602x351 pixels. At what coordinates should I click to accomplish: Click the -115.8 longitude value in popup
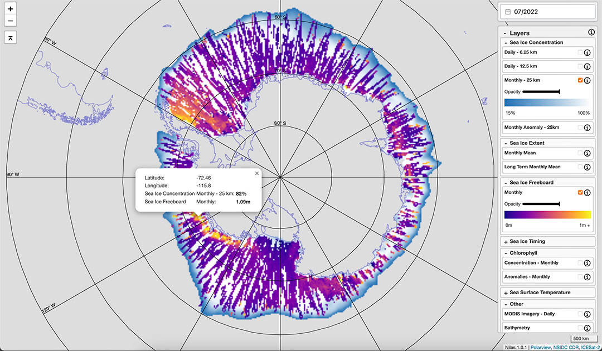pyautogui.click(x=203, y=186)
